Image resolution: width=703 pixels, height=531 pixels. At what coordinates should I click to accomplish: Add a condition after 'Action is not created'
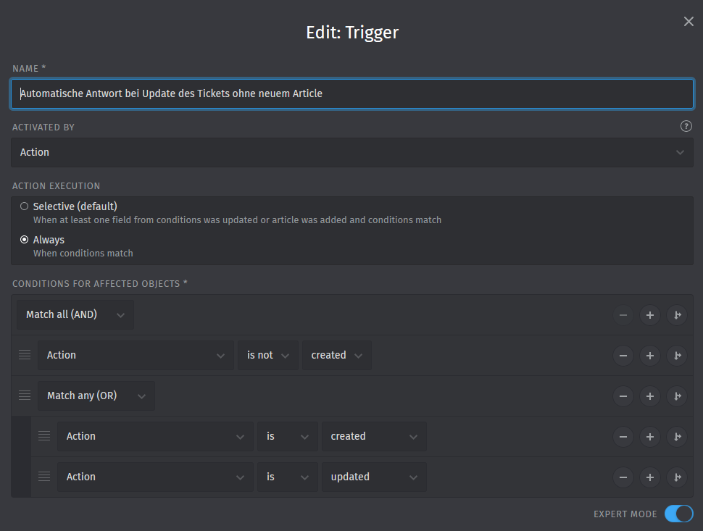click(x=649, y=356)
